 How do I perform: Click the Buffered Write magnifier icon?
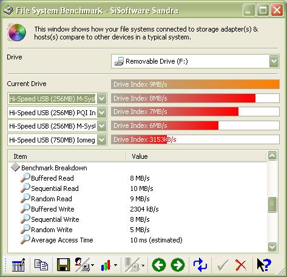pyautogui.click(x=25, y=209)
